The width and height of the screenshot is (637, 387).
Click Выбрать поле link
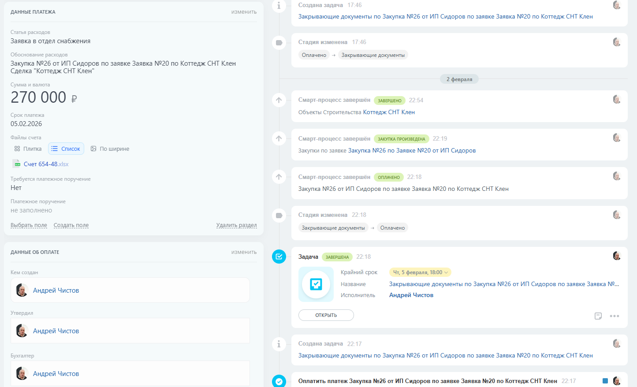click(29, 225)
